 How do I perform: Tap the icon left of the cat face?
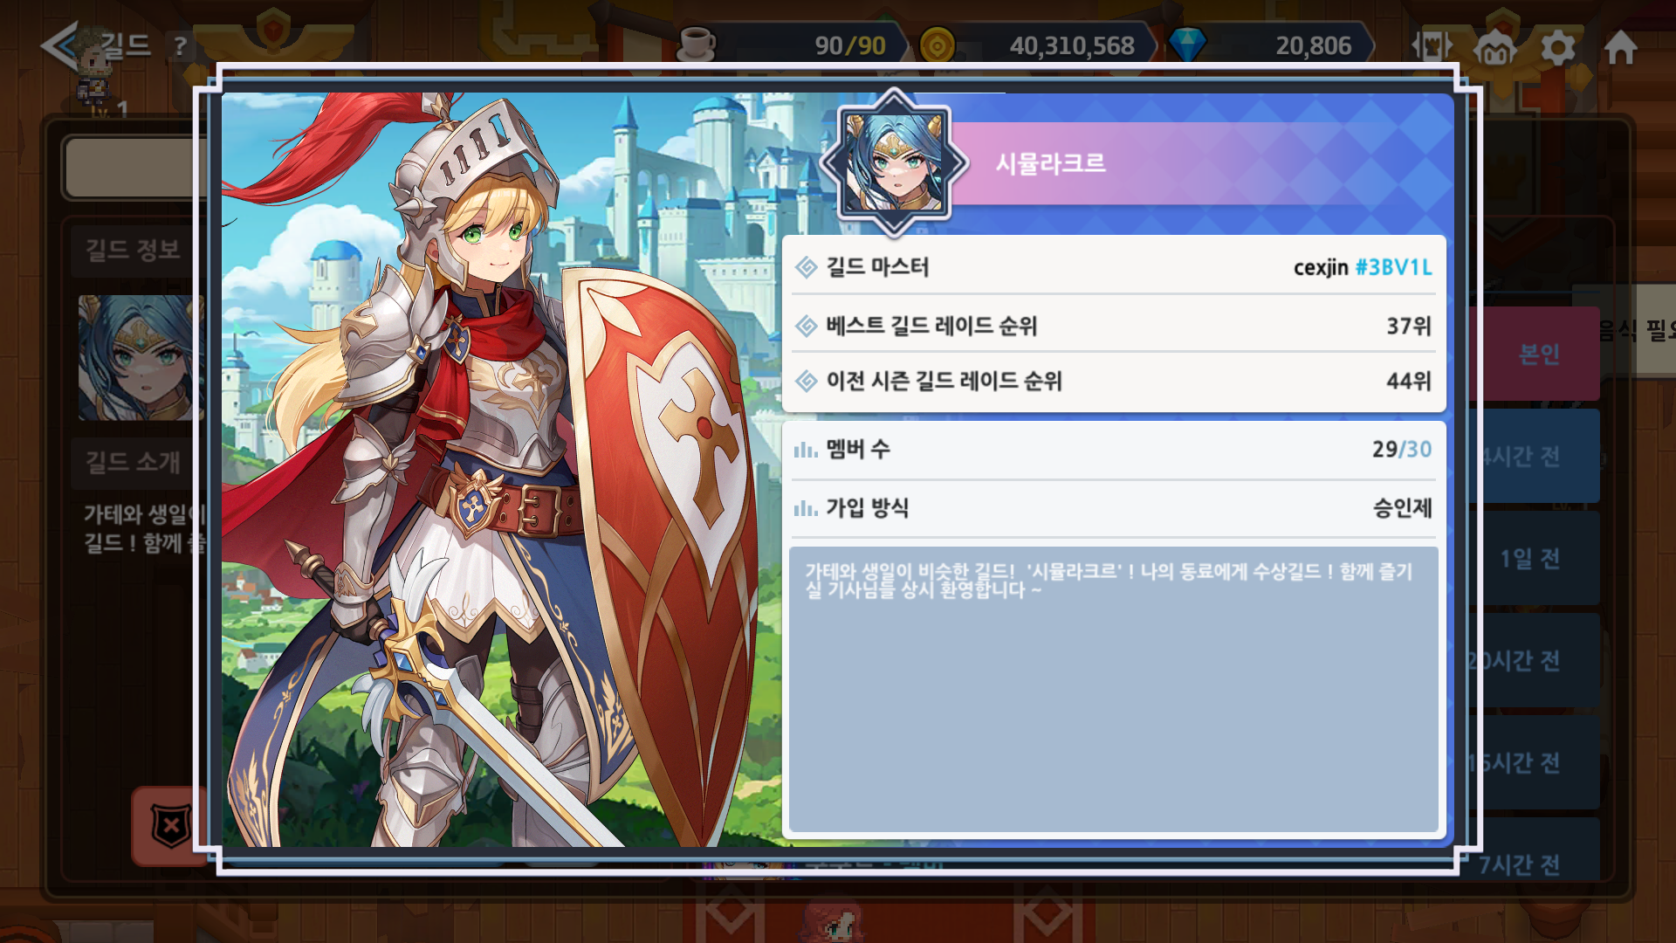(1432, 45)
